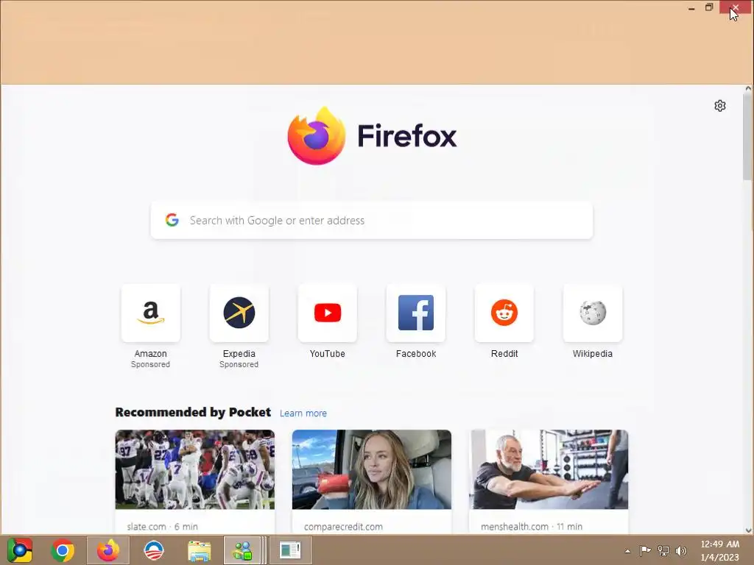
Task: Open the clock showing 12:49 AM
Action: click(x=719, y=550)
